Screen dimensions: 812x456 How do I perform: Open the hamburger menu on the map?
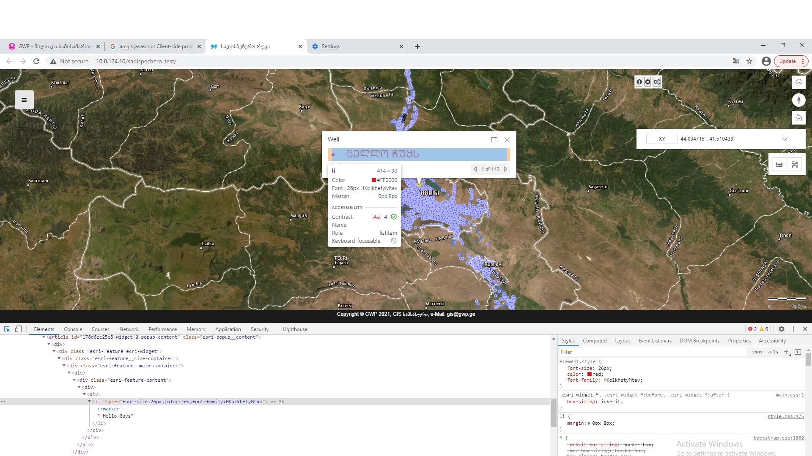(x=24, y=100)
